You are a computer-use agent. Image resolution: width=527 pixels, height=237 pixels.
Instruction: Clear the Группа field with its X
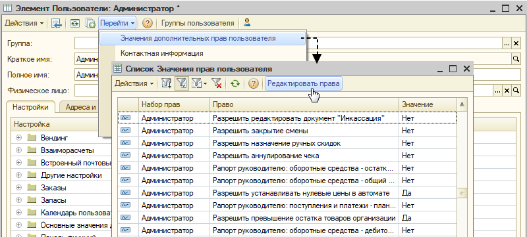516,43
